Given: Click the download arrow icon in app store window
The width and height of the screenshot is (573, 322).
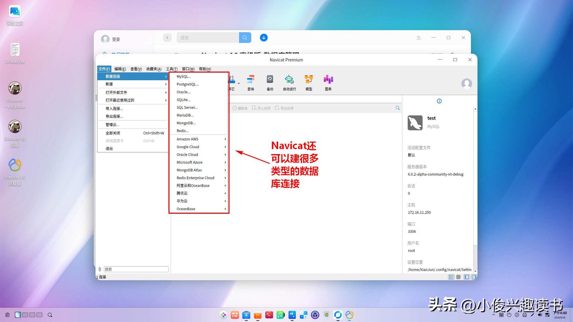Looking at the screenshot, I should point(264,38).
